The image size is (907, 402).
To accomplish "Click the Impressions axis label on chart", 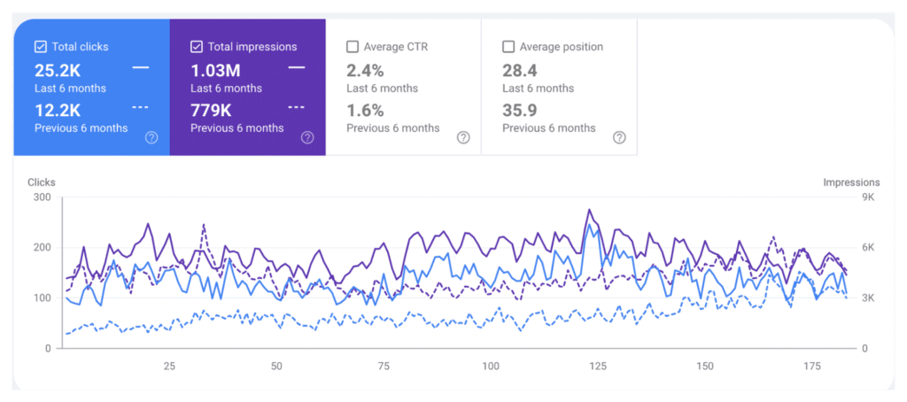I will coord(851,182).
